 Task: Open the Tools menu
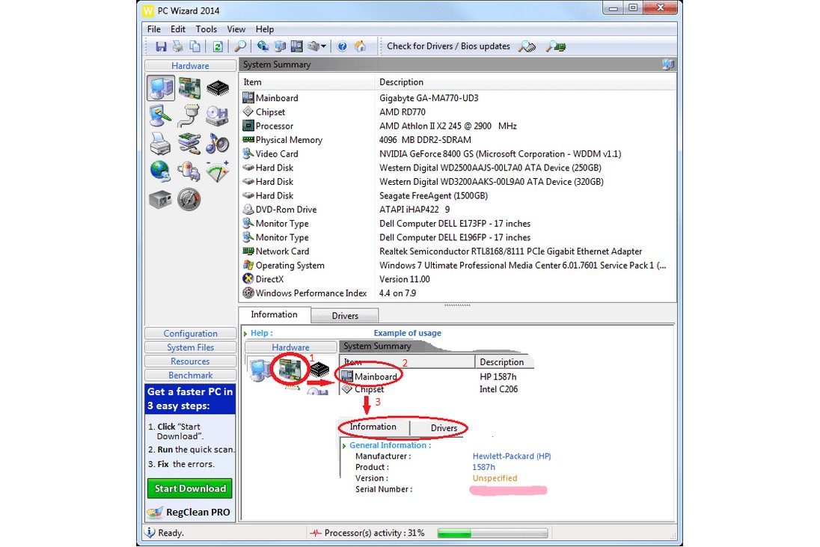click(206, 29)
